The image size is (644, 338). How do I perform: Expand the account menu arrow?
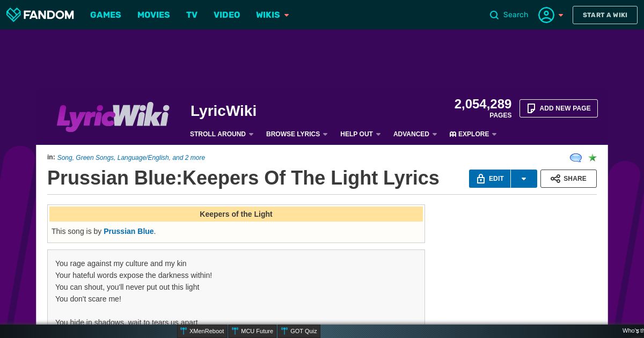(561, 15)
